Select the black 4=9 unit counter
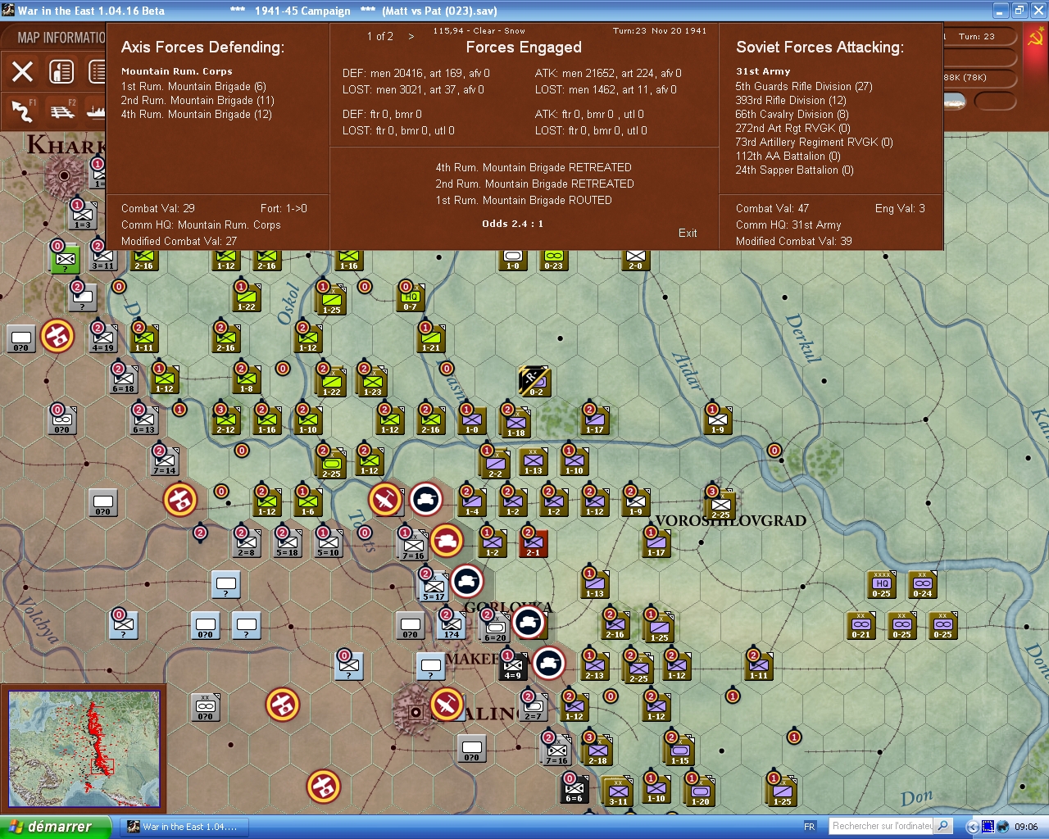The image size is (1049, 839). pos(513,666)
